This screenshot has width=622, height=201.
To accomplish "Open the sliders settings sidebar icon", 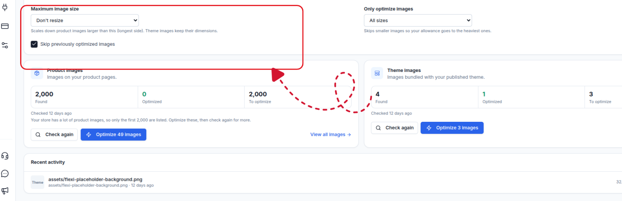I will (x=5, y=45).
